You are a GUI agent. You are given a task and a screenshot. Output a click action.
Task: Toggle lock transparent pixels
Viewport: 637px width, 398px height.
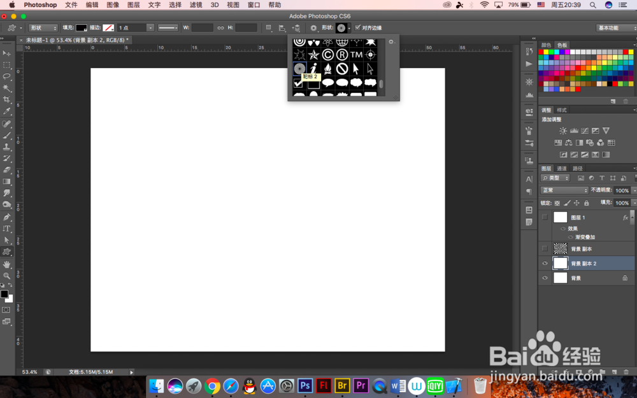pyautogui.click(x=557, y=203)
